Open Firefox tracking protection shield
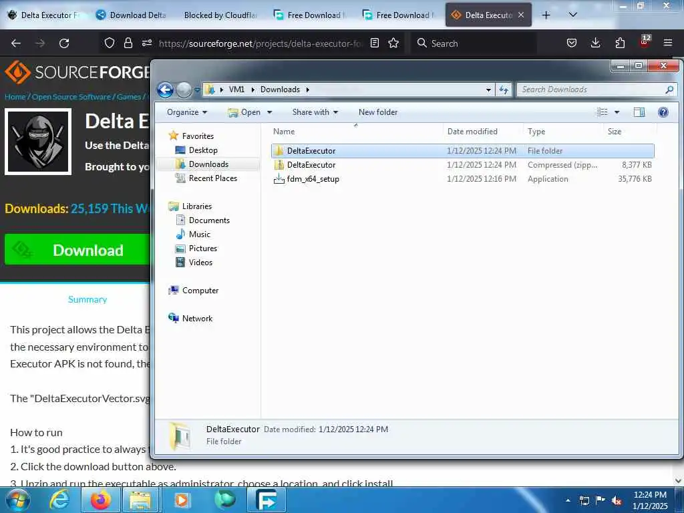 click(x=110, y=43)
